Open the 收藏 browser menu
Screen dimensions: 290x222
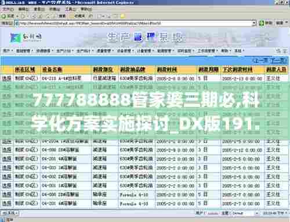[55, 9]
